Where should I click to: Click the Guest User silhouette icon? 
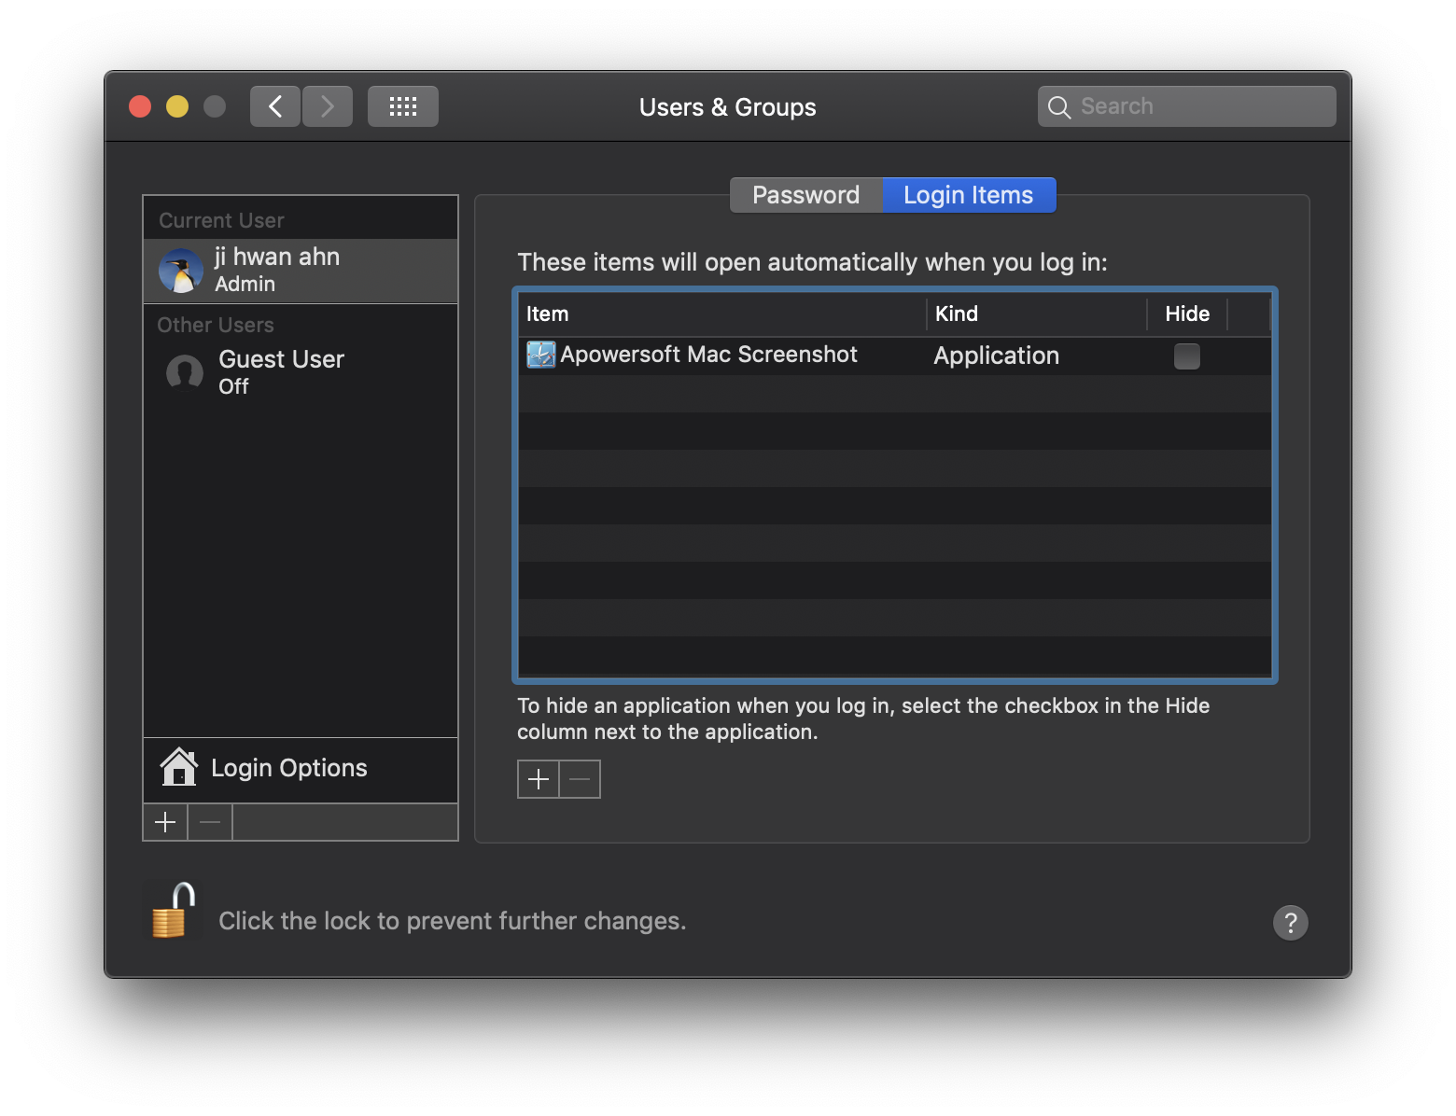tap(185, 372)
